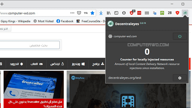Toggle Decentraleyes power for computer-wd.com
192x108 pixels.
[x=180, y=36]
